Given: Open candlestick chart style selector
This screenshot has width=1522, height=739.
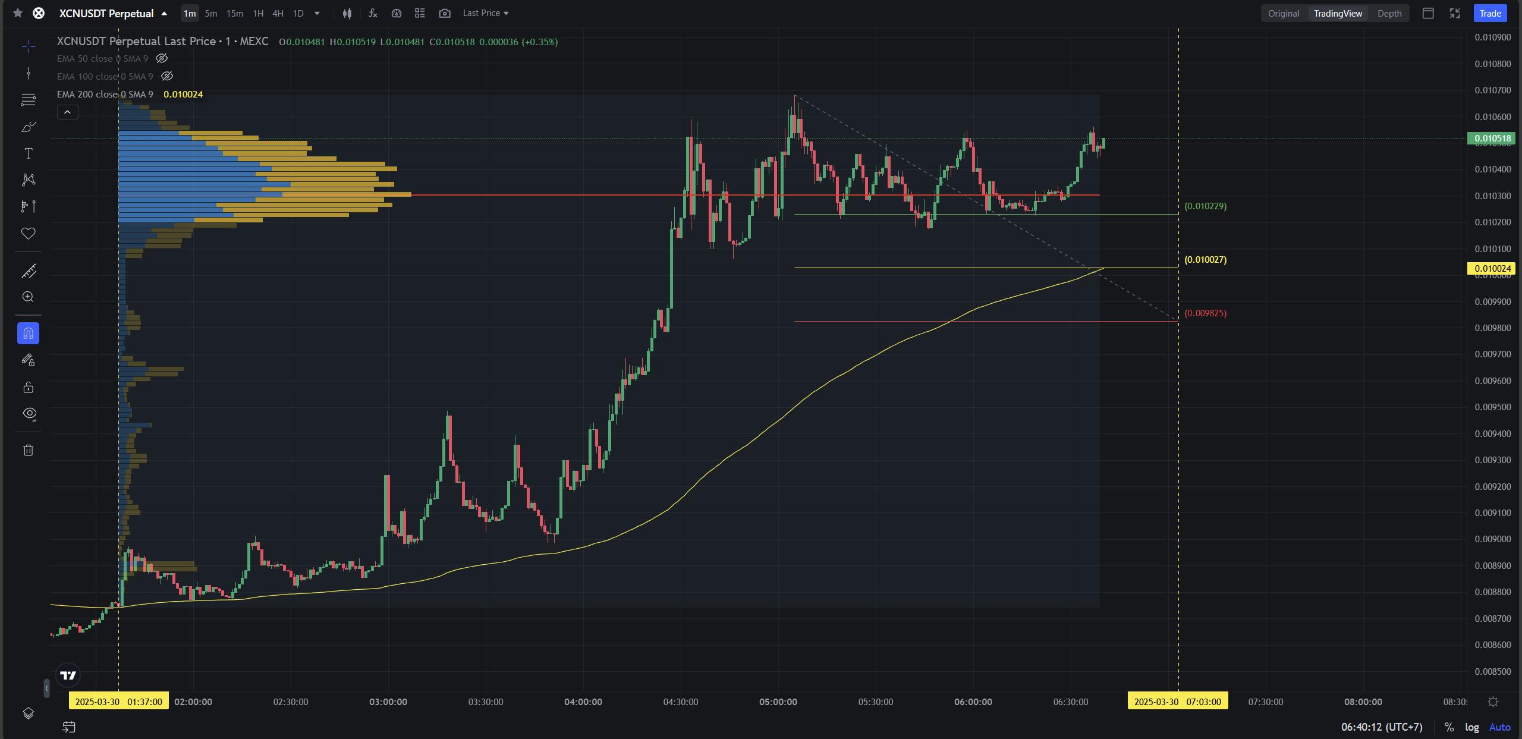Looking at the screenshot, I should [347, 13].
